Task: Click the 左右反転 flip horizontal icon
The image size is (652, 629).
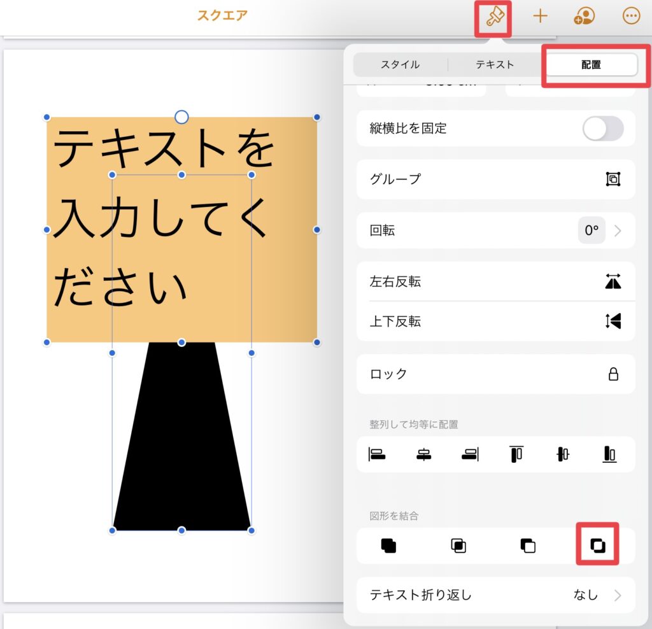Action: [x=613, y=281]
